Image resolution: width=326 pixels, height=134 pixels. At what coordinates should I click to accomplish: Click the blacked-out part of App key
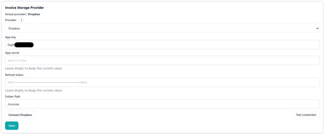pos(24,45)
